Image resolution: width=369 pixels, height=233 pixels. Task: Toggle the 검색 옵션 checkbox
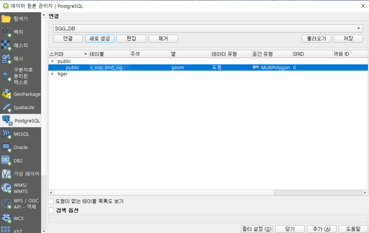51,210
